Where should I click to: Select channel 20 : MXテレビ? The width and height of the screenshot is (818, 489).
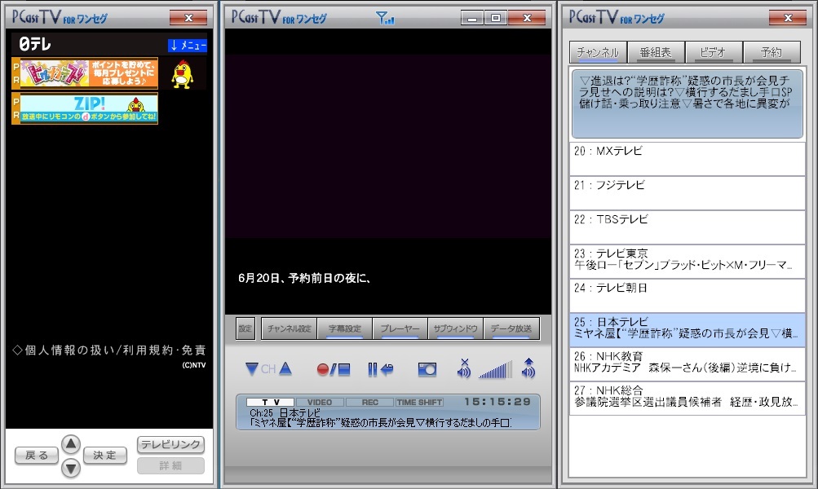point(687,159)
